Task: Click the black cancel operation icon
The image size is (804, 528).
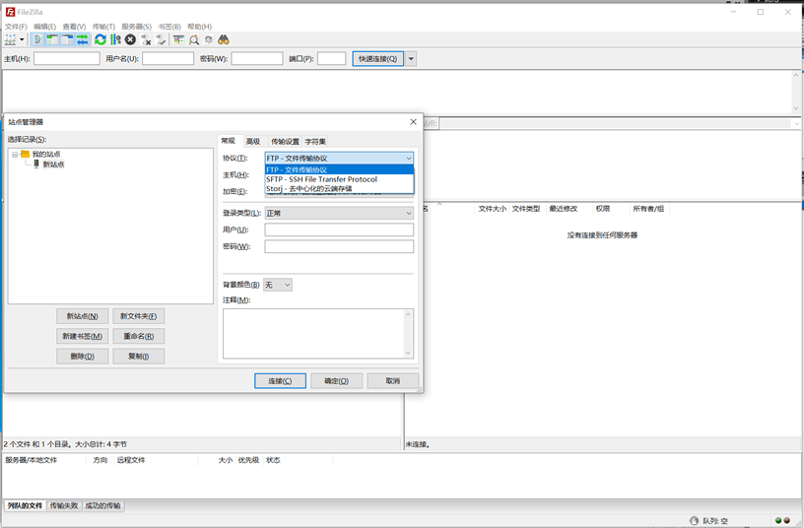Action: tap(130, 39)
